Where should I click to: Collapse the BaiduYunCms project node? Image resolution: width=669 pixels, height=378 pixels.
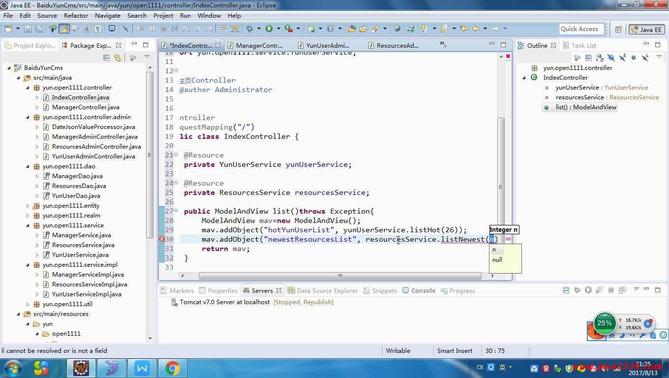click(x=9, y=68)
